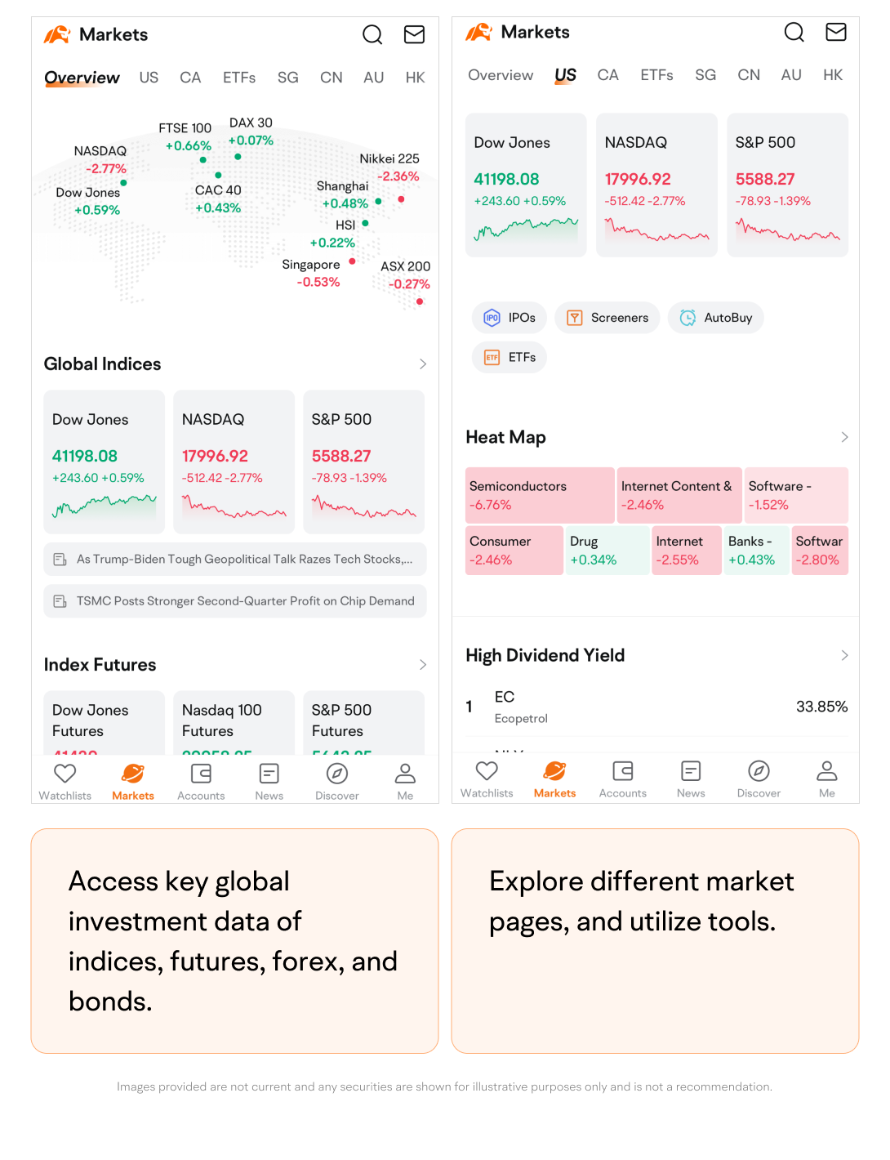
Task: Open the Screeners tool button
Action: point(607,318)
